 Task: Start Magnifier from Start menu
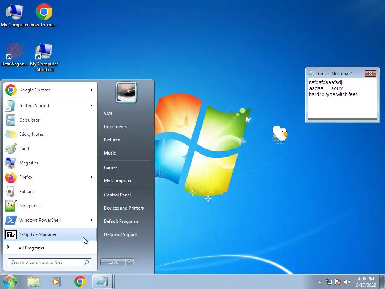(50, 163)
